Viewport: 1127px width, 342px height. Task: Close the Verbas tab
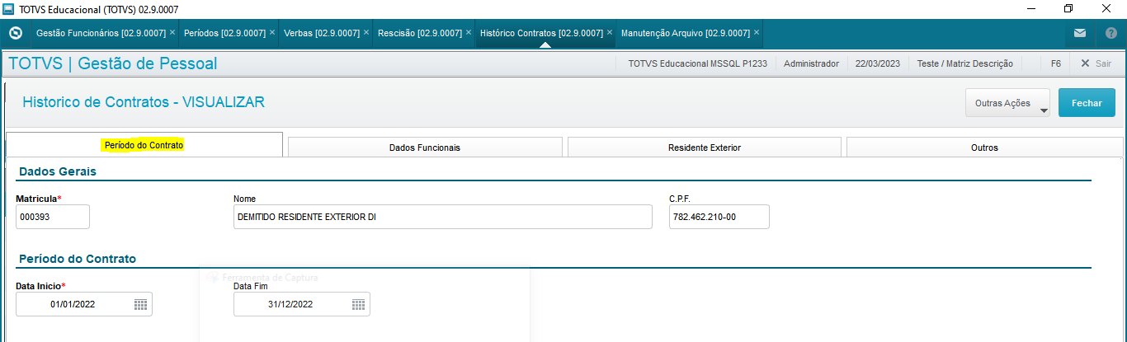(x=366, y=33)
